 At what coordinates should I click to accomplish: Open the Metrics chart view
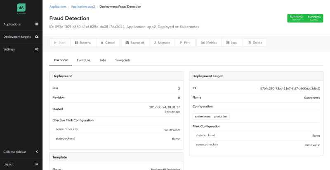[209, 43]
